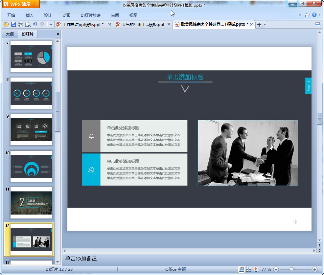Open the 审阅 menu tab
Image resolution: width=324 pixels, height=275 pixels.
click(115, 15)
